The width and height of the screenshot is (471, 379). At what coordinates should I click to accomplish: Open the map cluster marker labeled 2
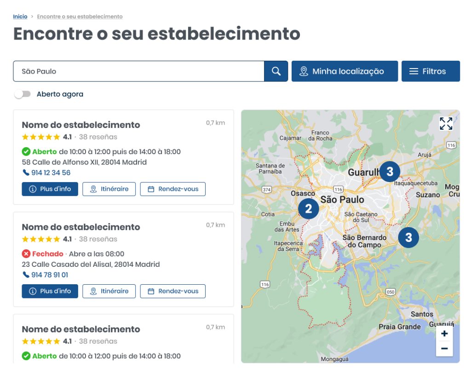coord(309,209)
